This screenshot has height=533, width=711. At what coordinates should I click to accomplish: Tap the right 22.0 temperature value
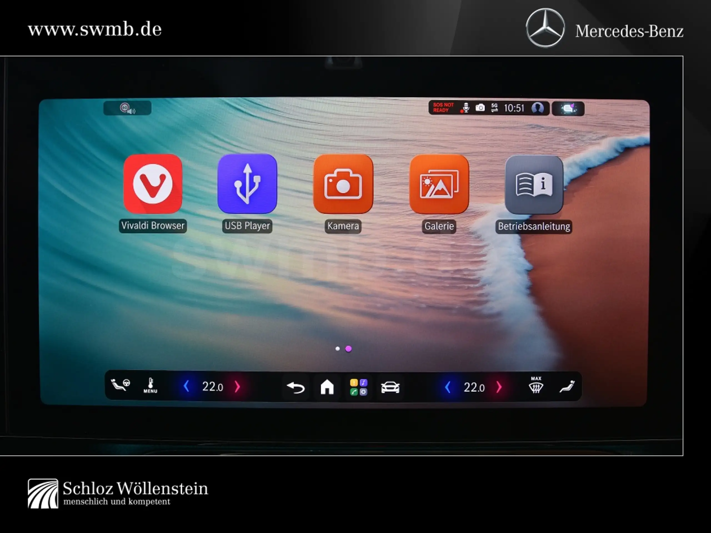tap(474, 388)
